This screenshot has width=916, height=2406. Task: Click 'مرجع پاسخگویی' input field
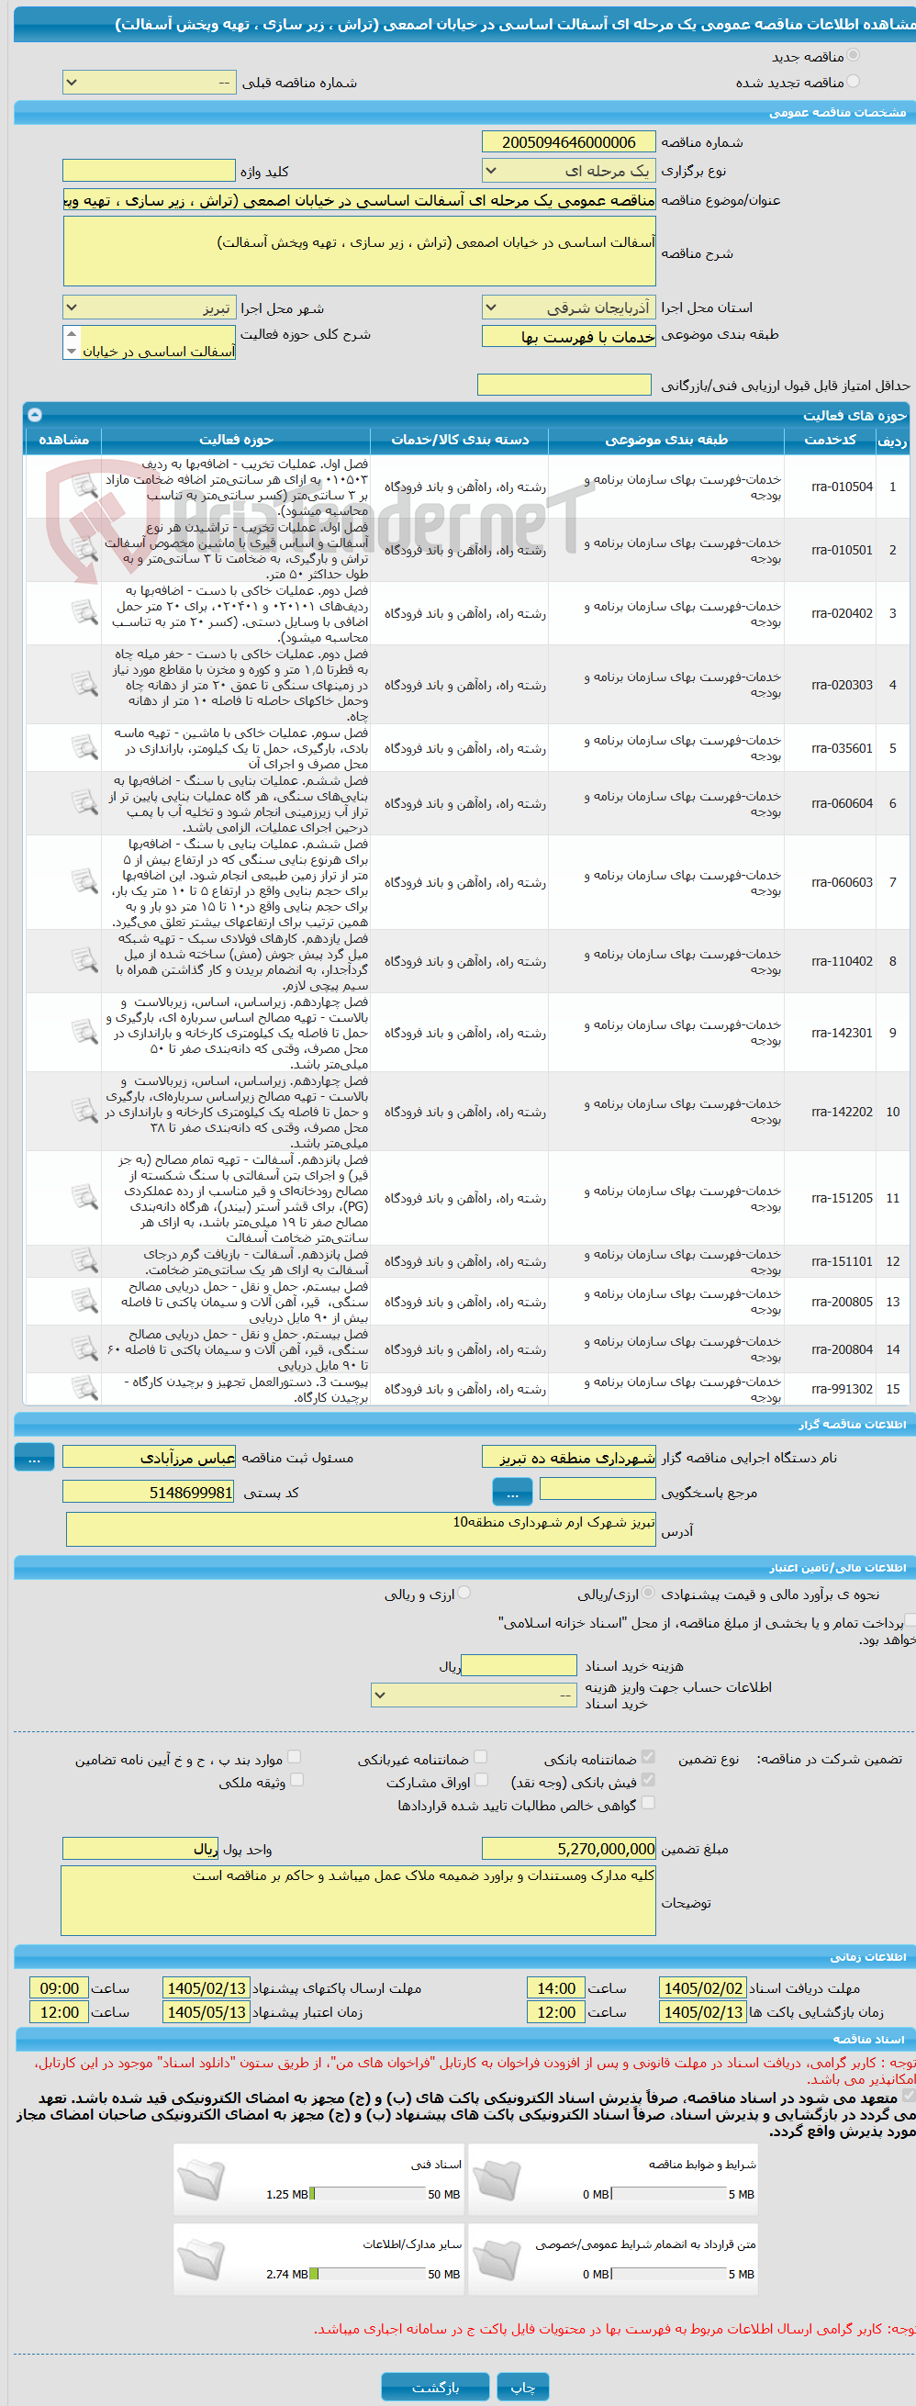click(x=598, y=1490)
